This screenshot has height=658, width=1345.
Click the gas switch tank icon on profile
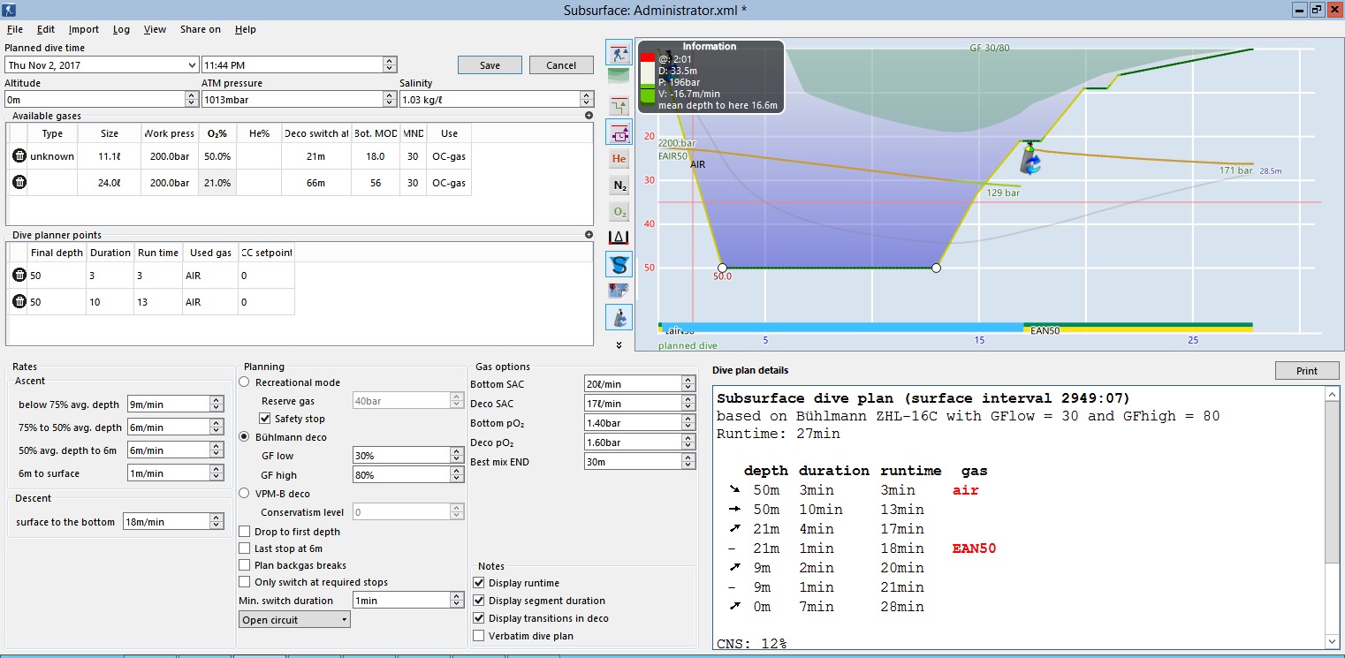point(1030,159)
